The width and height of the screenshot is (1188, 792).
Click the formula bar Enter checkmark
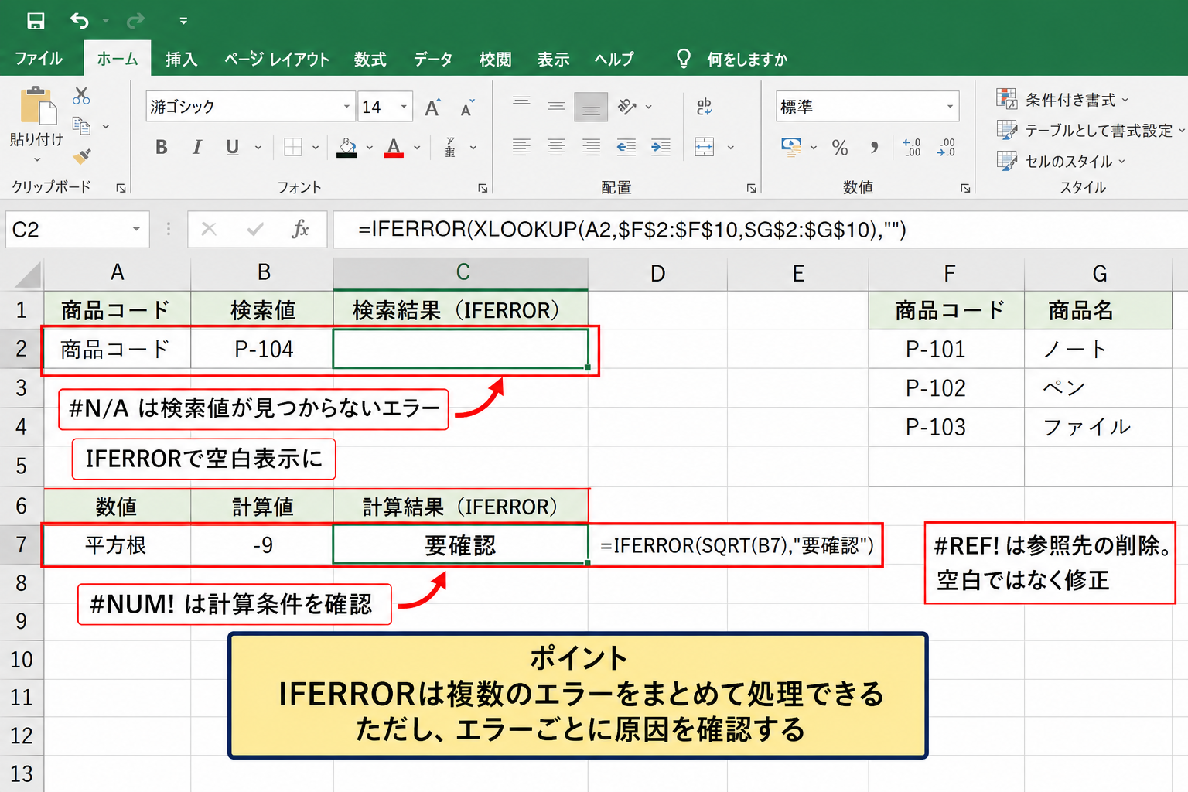254,229
